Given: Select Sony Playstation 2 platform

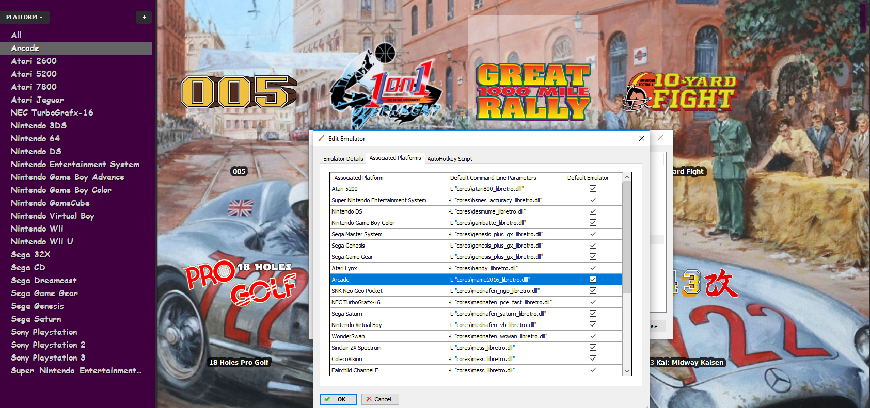Looking at the screenshot, I should pos(49,345).
